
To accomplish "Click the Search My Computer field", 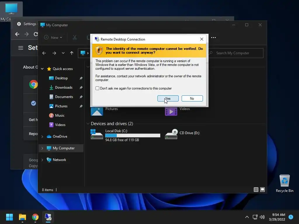I will coord(236,53).
